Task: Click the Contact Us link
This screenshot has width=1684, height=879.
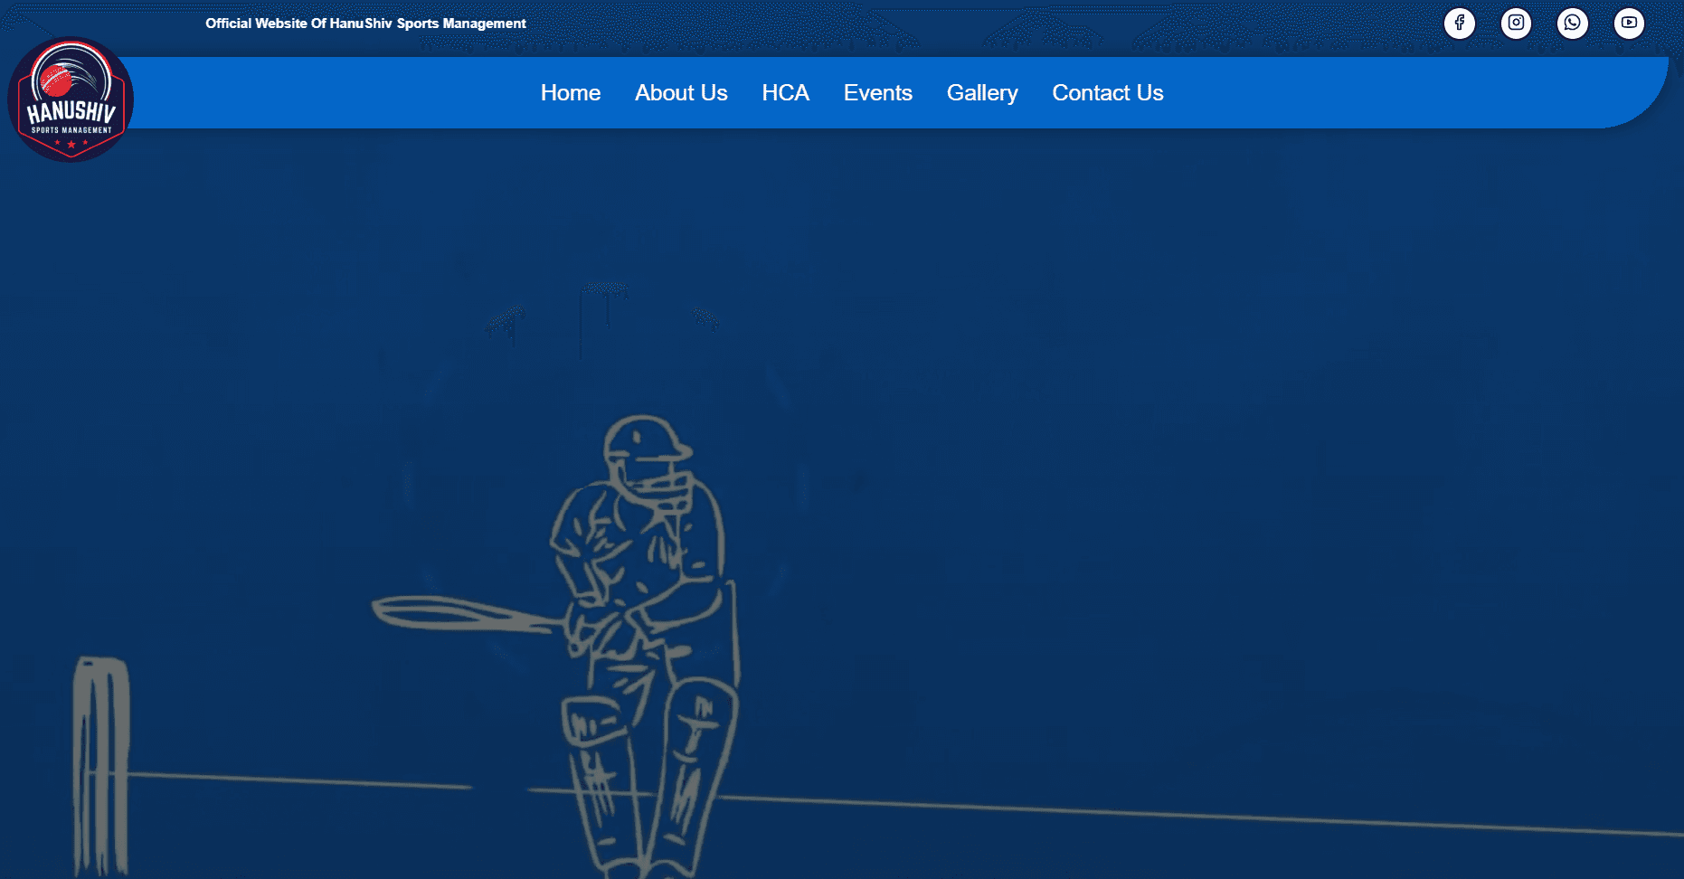Action: tap(1107, 93)
